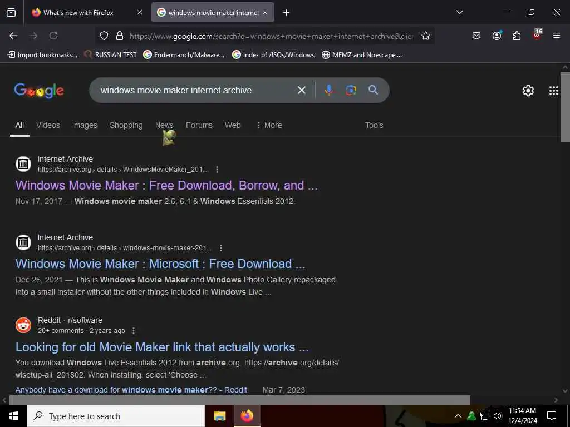
Task: Open the notification action center
Action: [x=552, y=416]
